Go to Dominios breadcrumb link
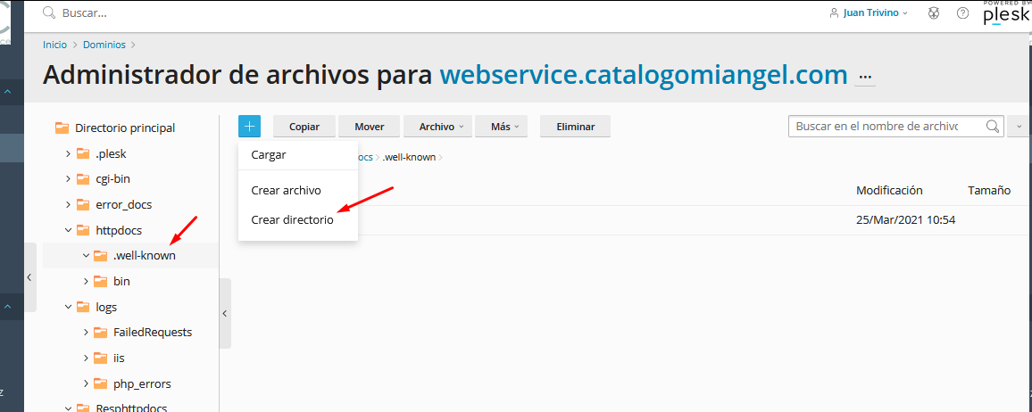Image resolution: width=1032 pixels, height=412 pixels. tap(104, 45)
